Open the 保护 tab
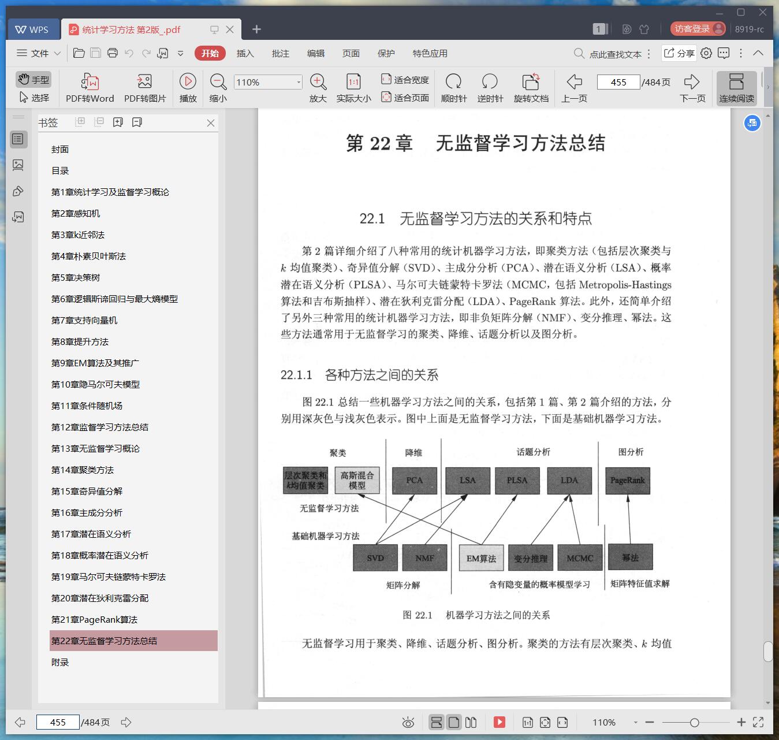Viewport: 779px width, 740px height. 386,53
